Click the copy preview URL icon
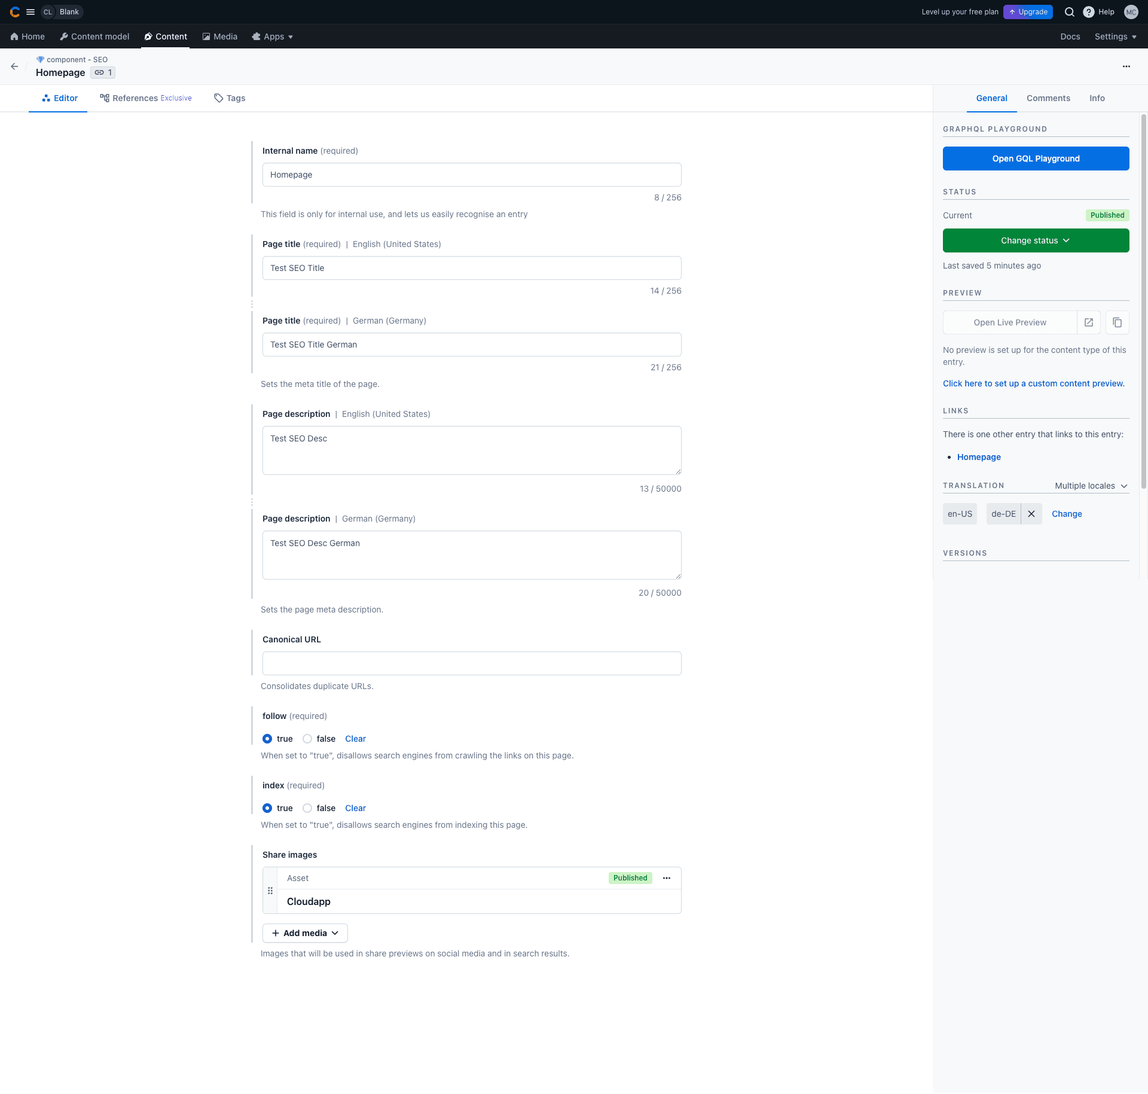1148x1094 pixels. point(1117,322)
